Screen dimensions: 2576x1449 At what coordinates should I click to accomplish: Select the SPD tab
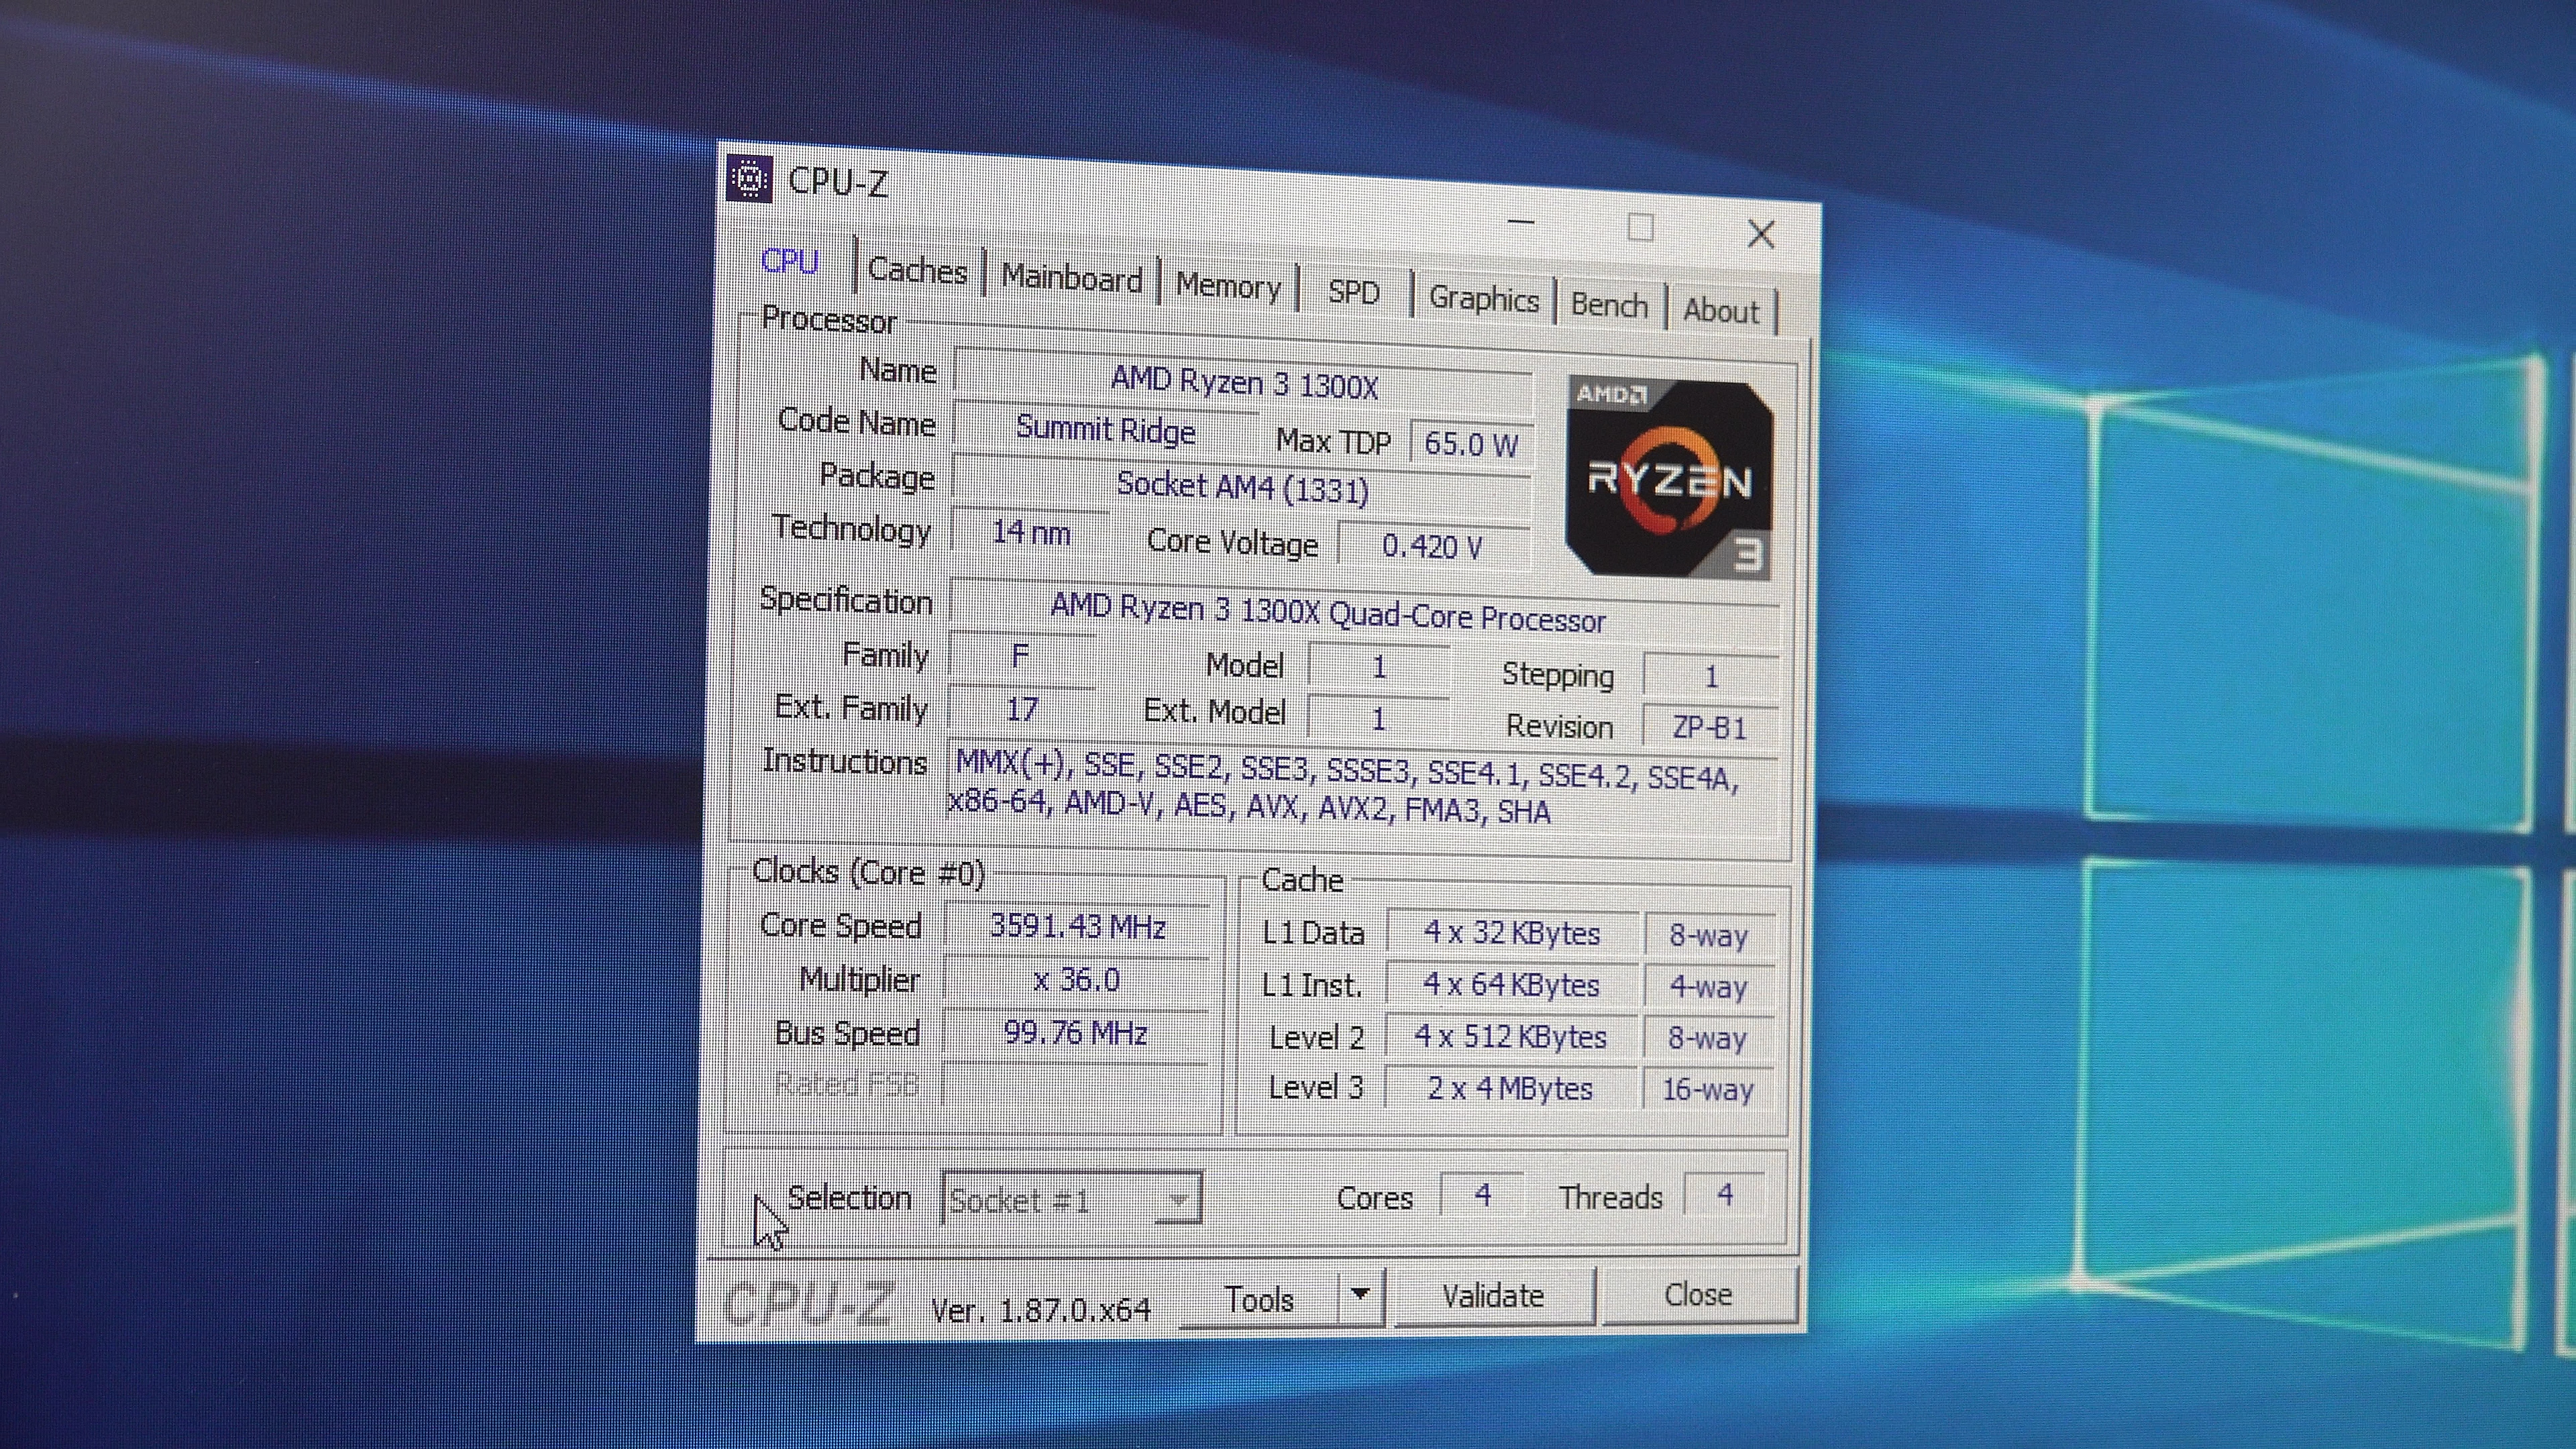tap(1353, 293)
